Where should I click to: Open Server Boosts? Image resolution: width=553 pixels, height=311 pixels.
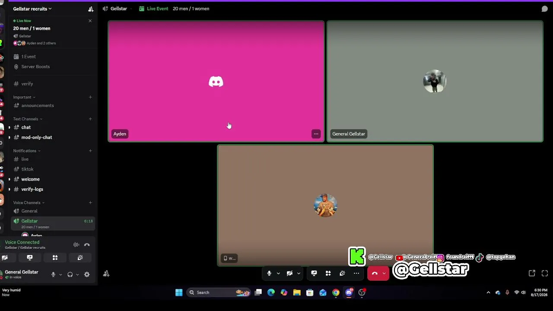(x=52, y=67)
